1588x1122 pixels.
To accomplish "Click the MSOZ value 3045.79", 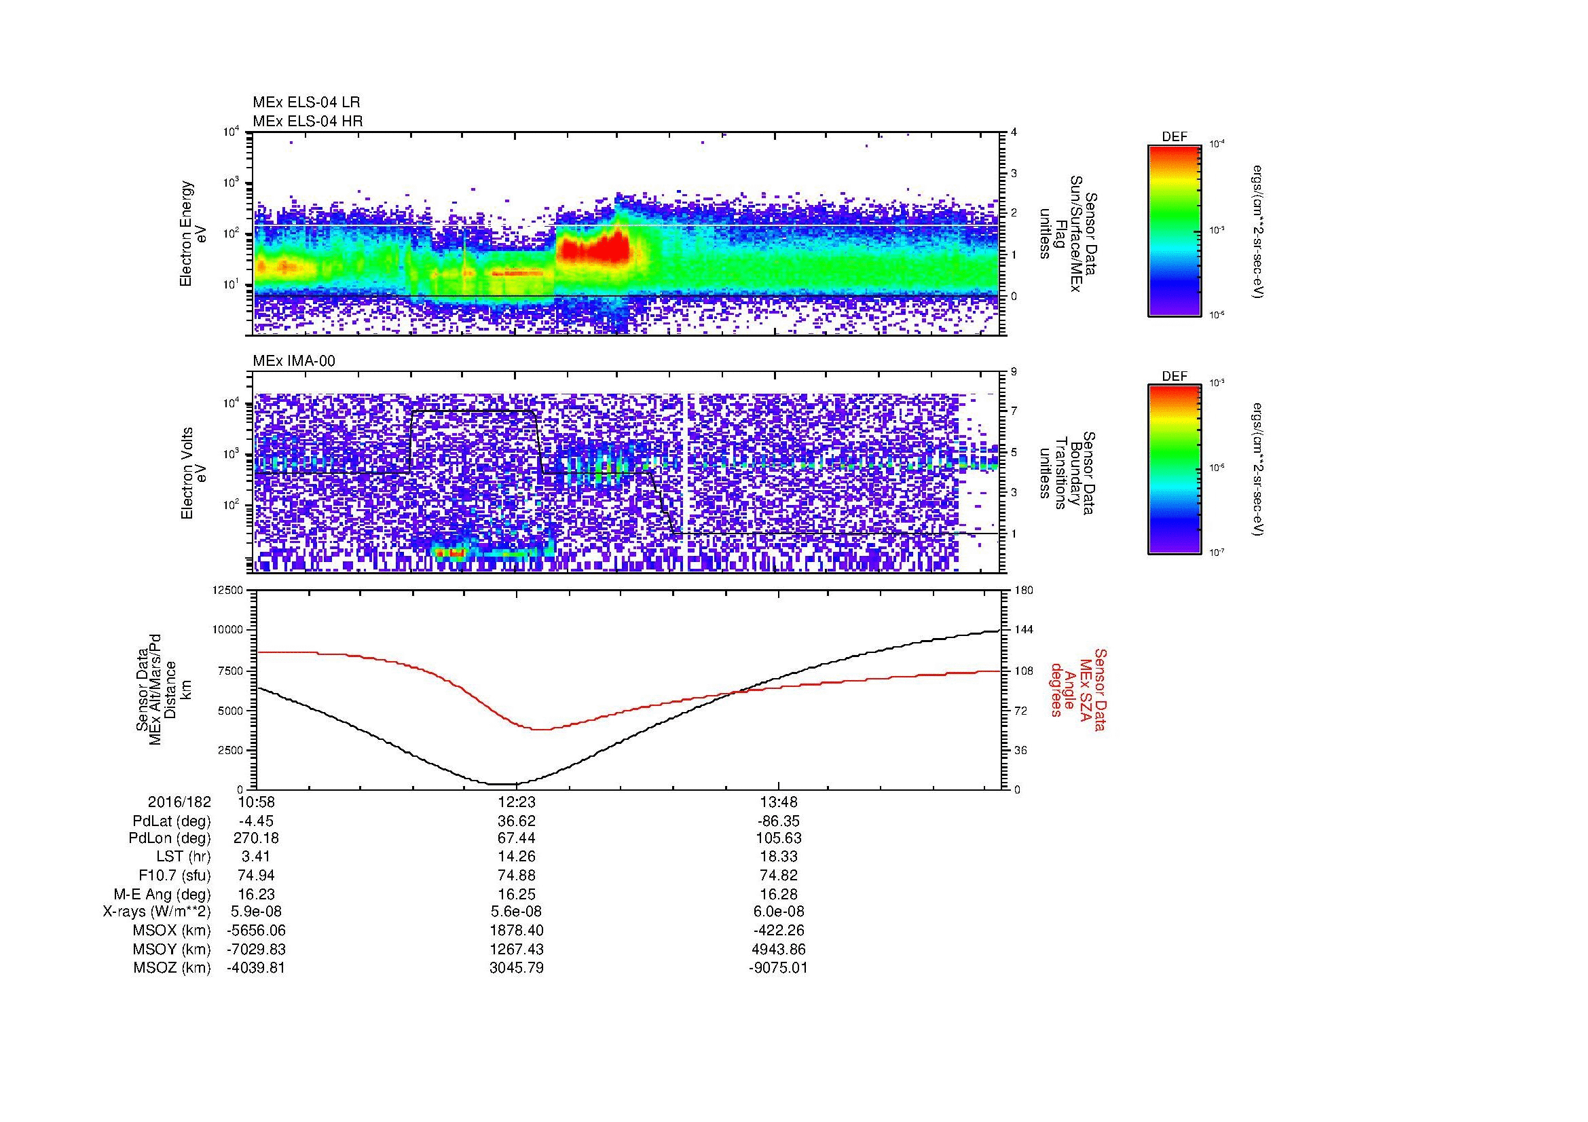I will (517, 968).
